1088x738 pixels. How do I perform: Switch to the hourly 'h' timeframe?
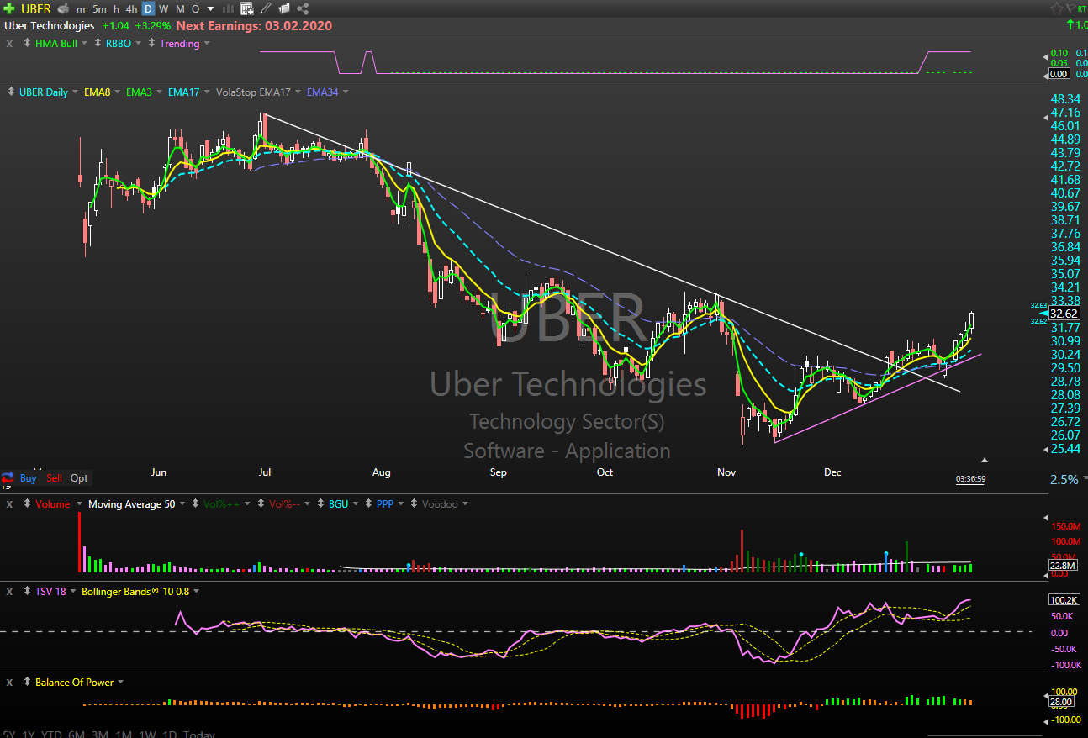pyautogui.click(x=116, y=8)
